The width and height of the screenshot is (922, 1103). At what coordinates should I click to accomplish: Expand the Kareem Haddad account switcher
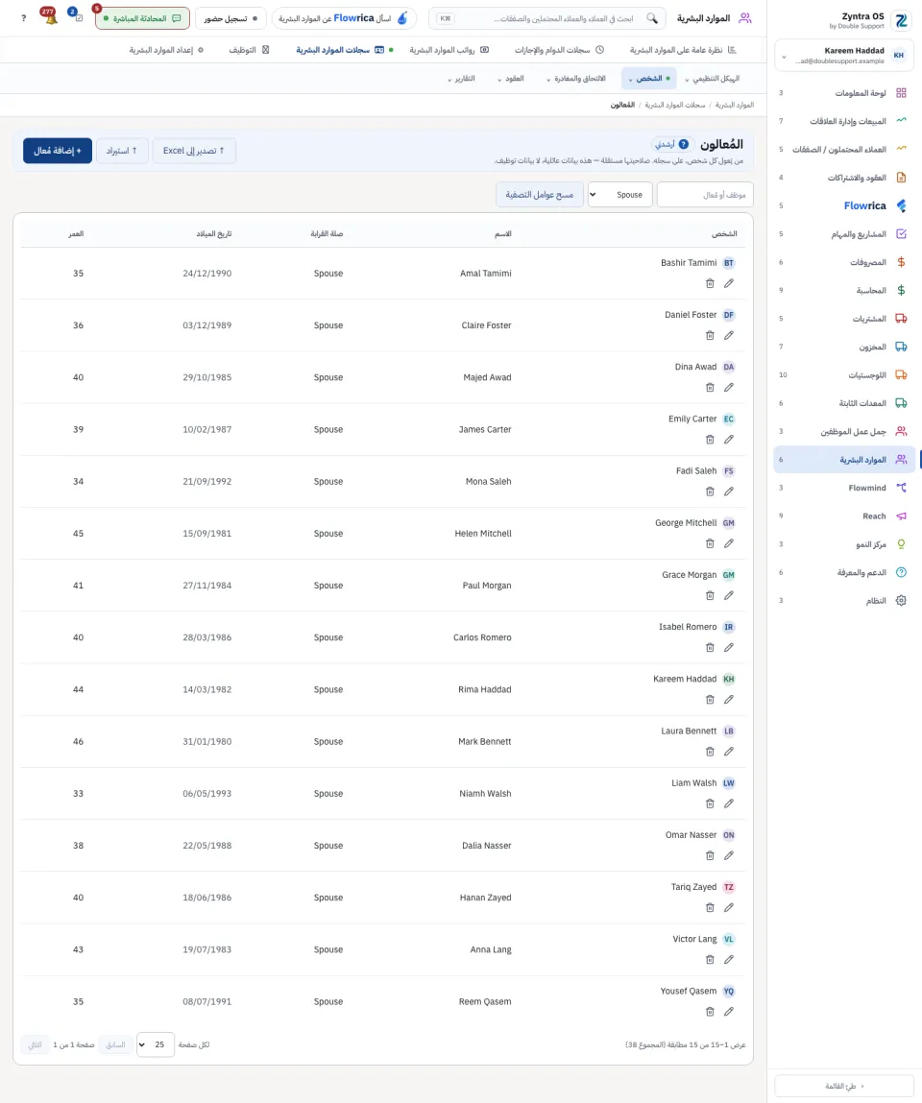844,56
